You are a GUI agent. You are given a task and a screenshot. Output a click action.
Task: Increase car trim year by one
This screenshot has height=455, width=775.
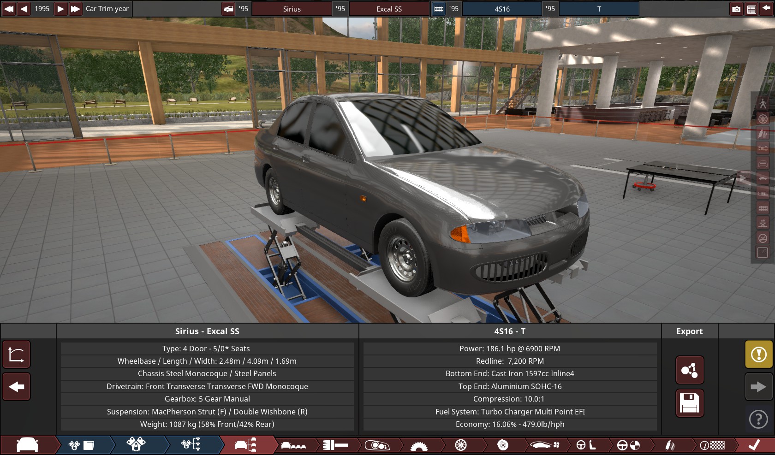click(x=60, y=9)
